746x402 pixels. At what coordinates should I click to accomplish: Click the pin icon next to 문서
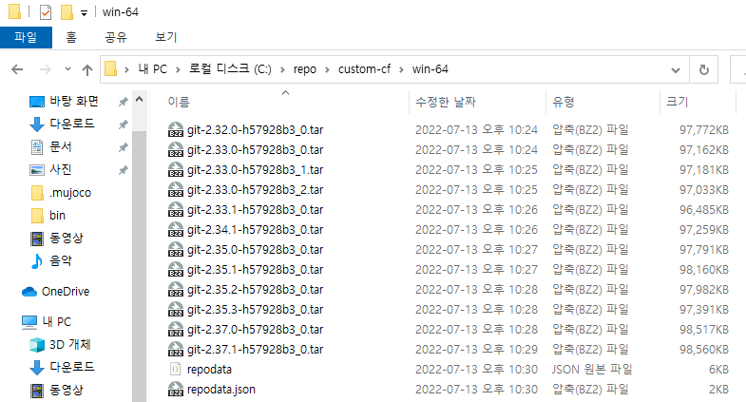coord(123,147)
